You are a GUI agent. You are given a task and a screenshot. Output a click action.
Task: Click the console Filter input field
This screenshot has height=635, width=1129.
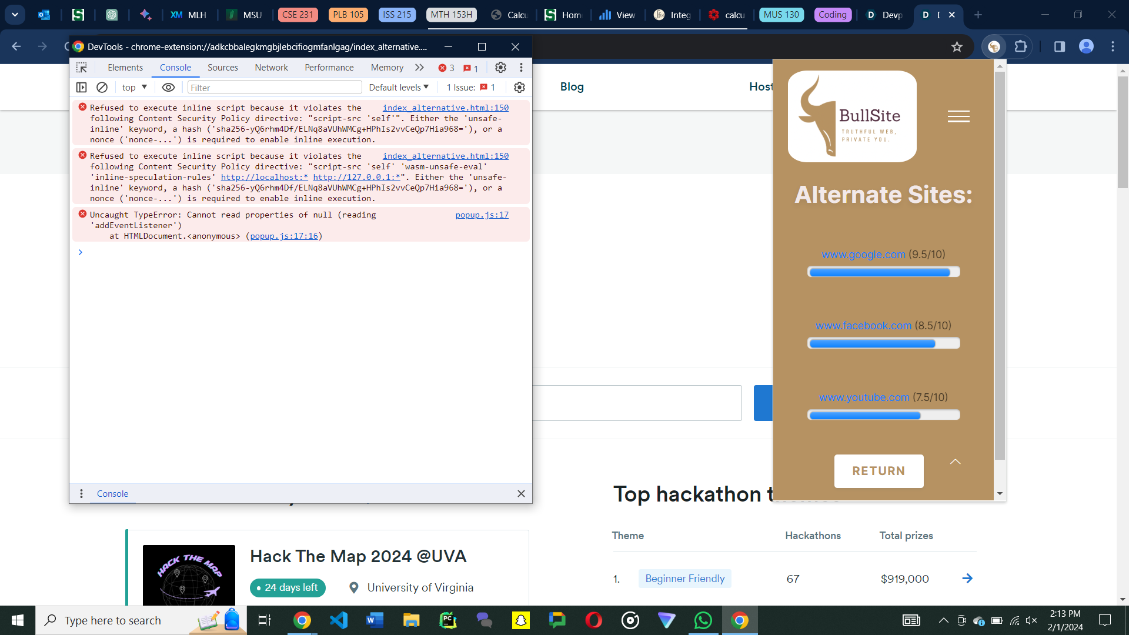point(274,88)
